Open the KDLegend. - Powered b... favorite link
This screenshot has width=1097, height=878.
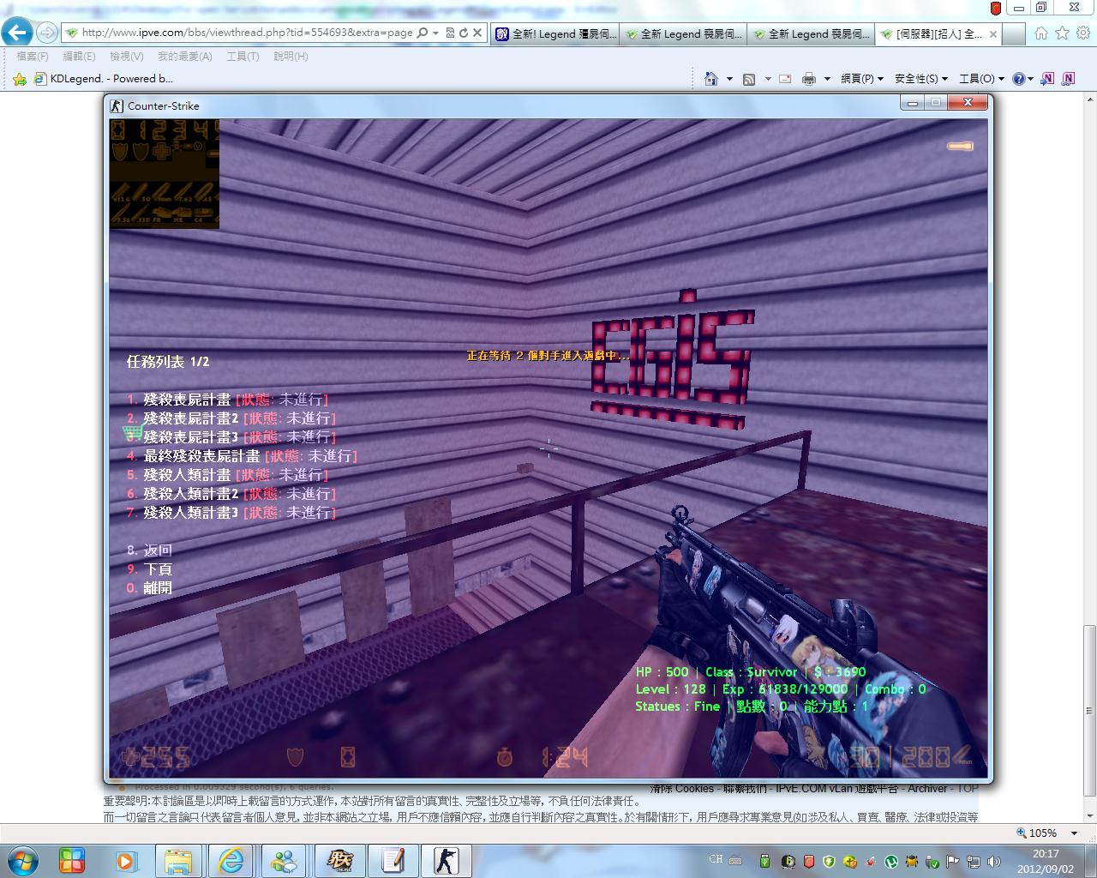point(104,79)
